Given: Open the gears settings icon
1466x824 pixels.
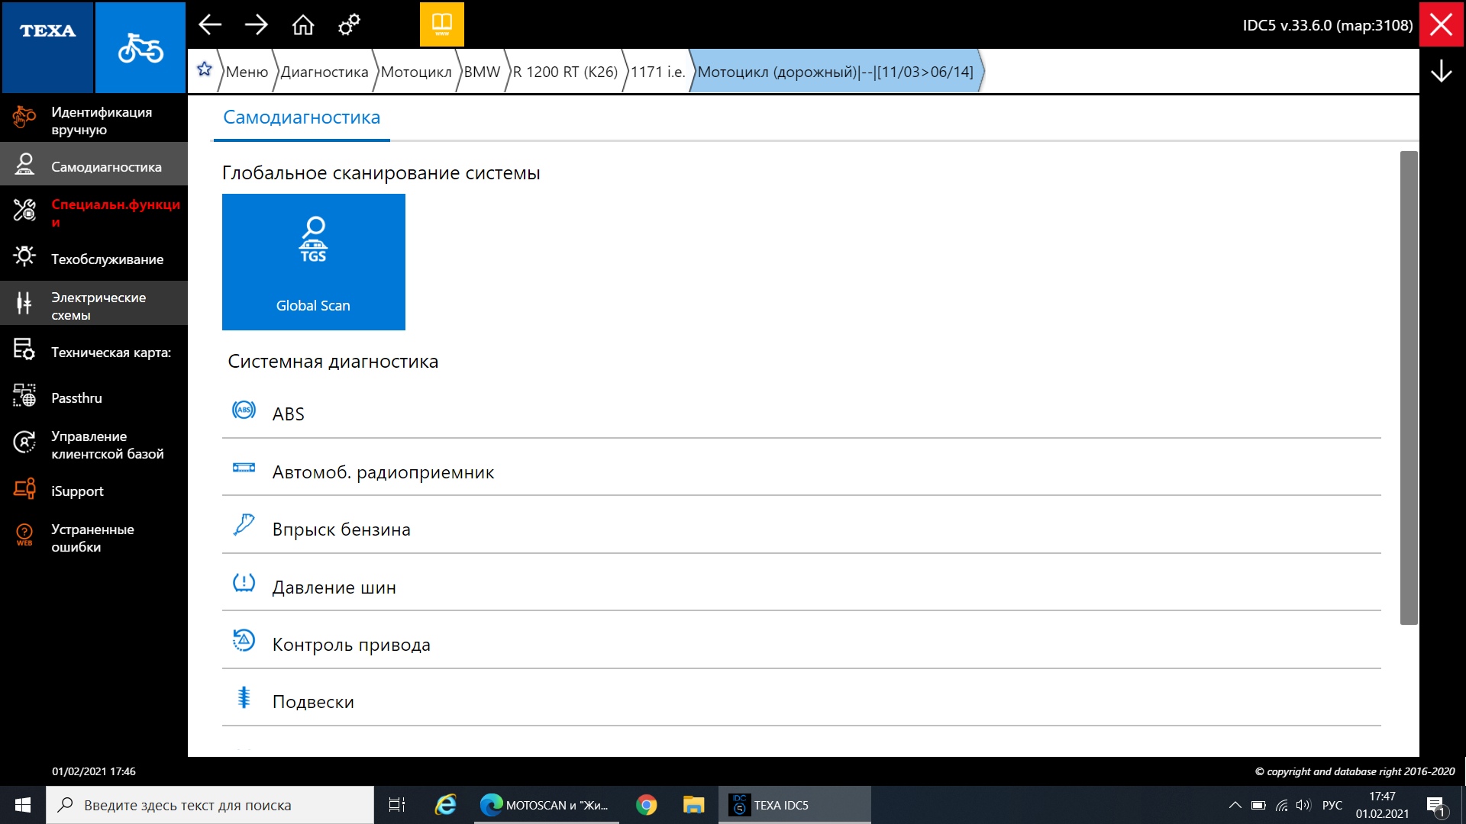Looking at the screenshot, I should (349, 25).
